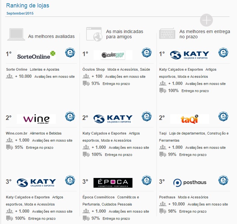Click delivery truck icon next to 93%
Viewport: 237px width, 224px height.
click(86, 83)
